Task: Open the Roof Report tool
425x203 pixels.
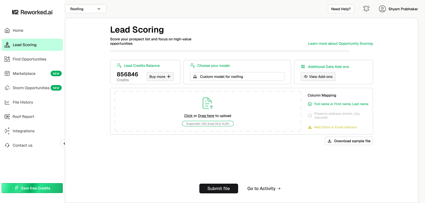Action: tap(7, 117)
